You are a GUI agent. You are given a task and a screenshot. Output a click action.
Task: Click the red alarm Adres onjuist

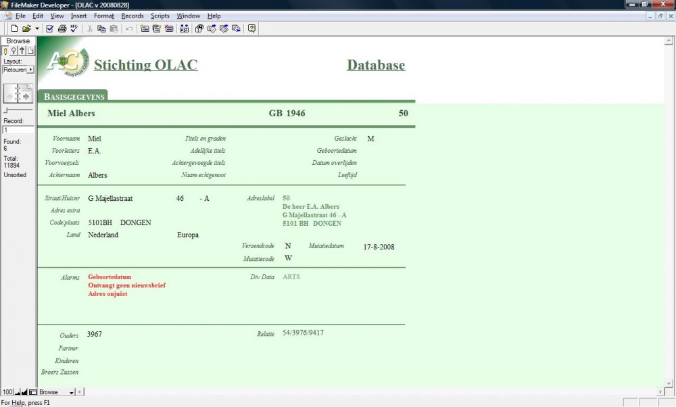107,293
